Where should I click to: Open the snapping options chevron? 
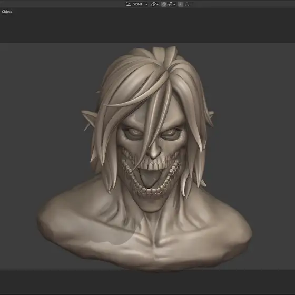tap(174, 4)
